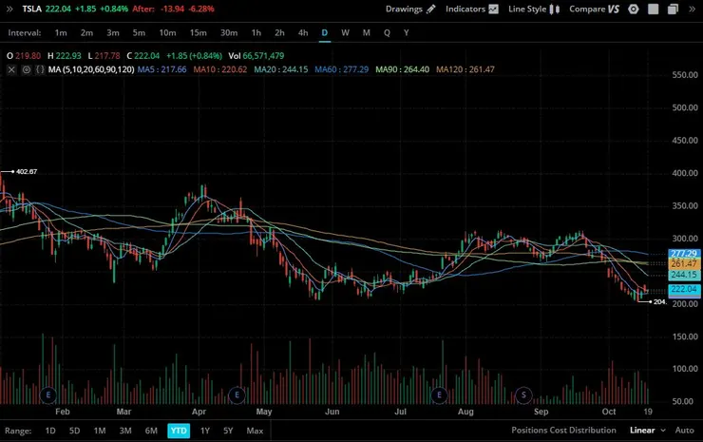Select the 3m interval
Image resolution: width=703 pixels, height=442 pixels.
112,32
